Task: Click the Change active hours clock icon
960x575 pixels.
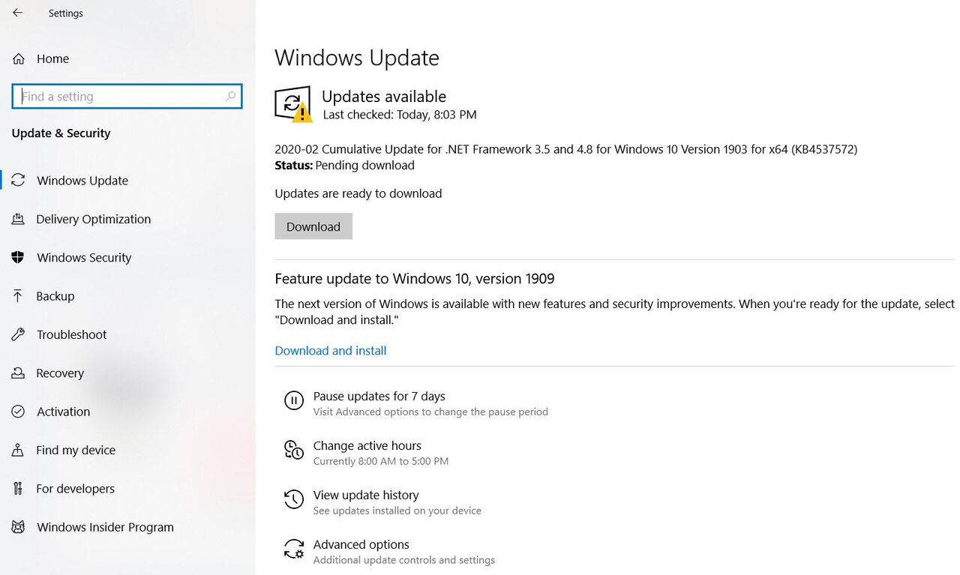Action: [x=293, y=450]
